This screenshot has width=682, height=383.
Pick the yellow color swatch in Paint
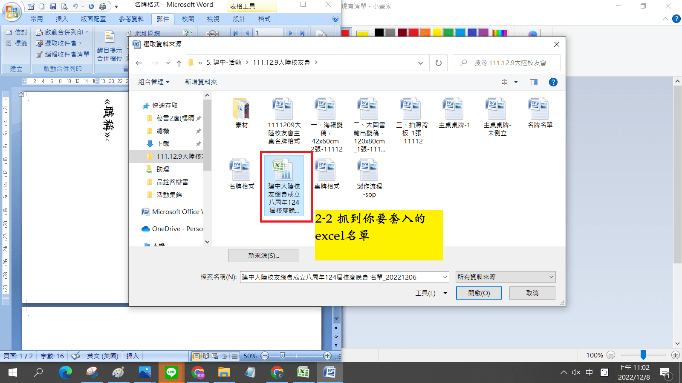(x=437, y=32)
